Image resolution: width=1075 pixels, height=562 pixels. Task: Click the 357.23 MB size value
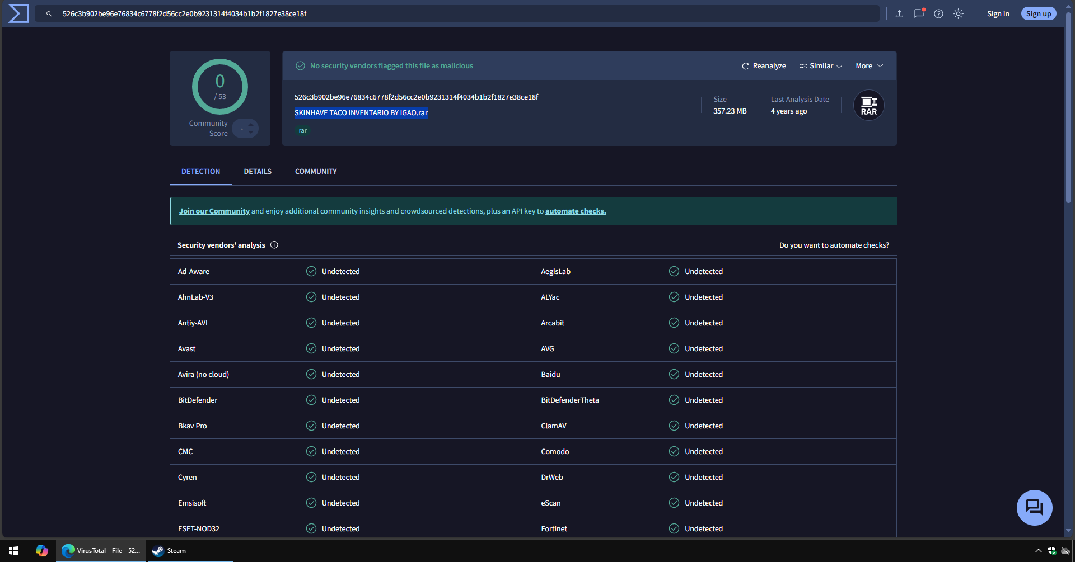(x=730, y=111)
